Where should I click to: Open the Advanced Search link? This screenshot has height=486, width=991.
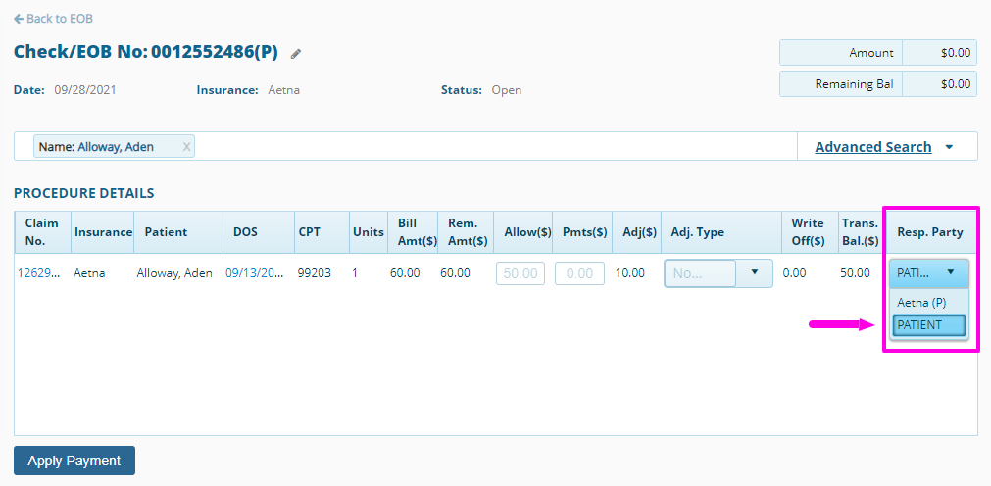pyautogui.click(x=872, y=147)
